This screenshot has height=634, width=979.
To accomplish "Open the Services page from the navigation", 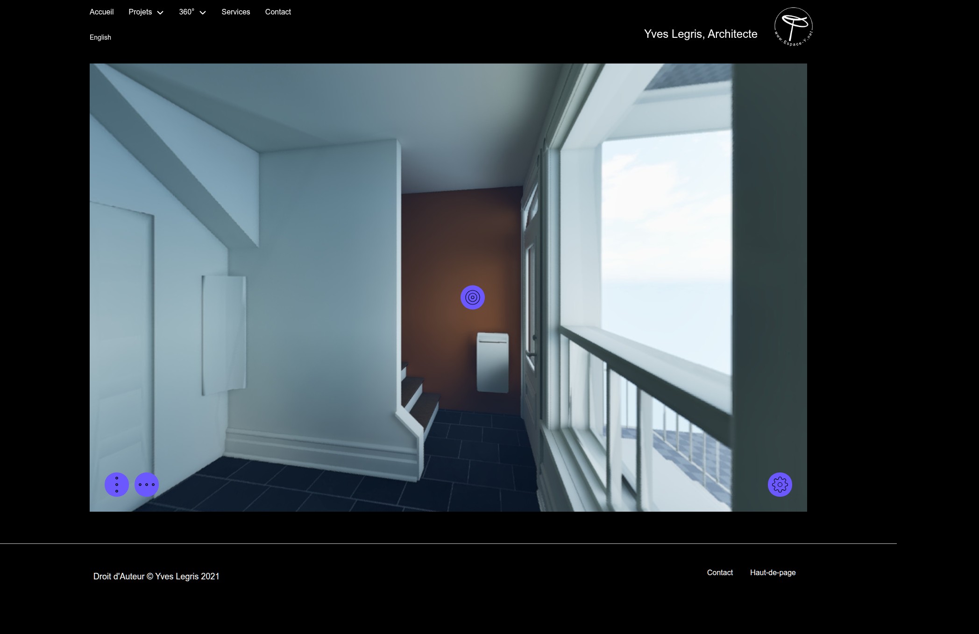I will click(235, 12).
